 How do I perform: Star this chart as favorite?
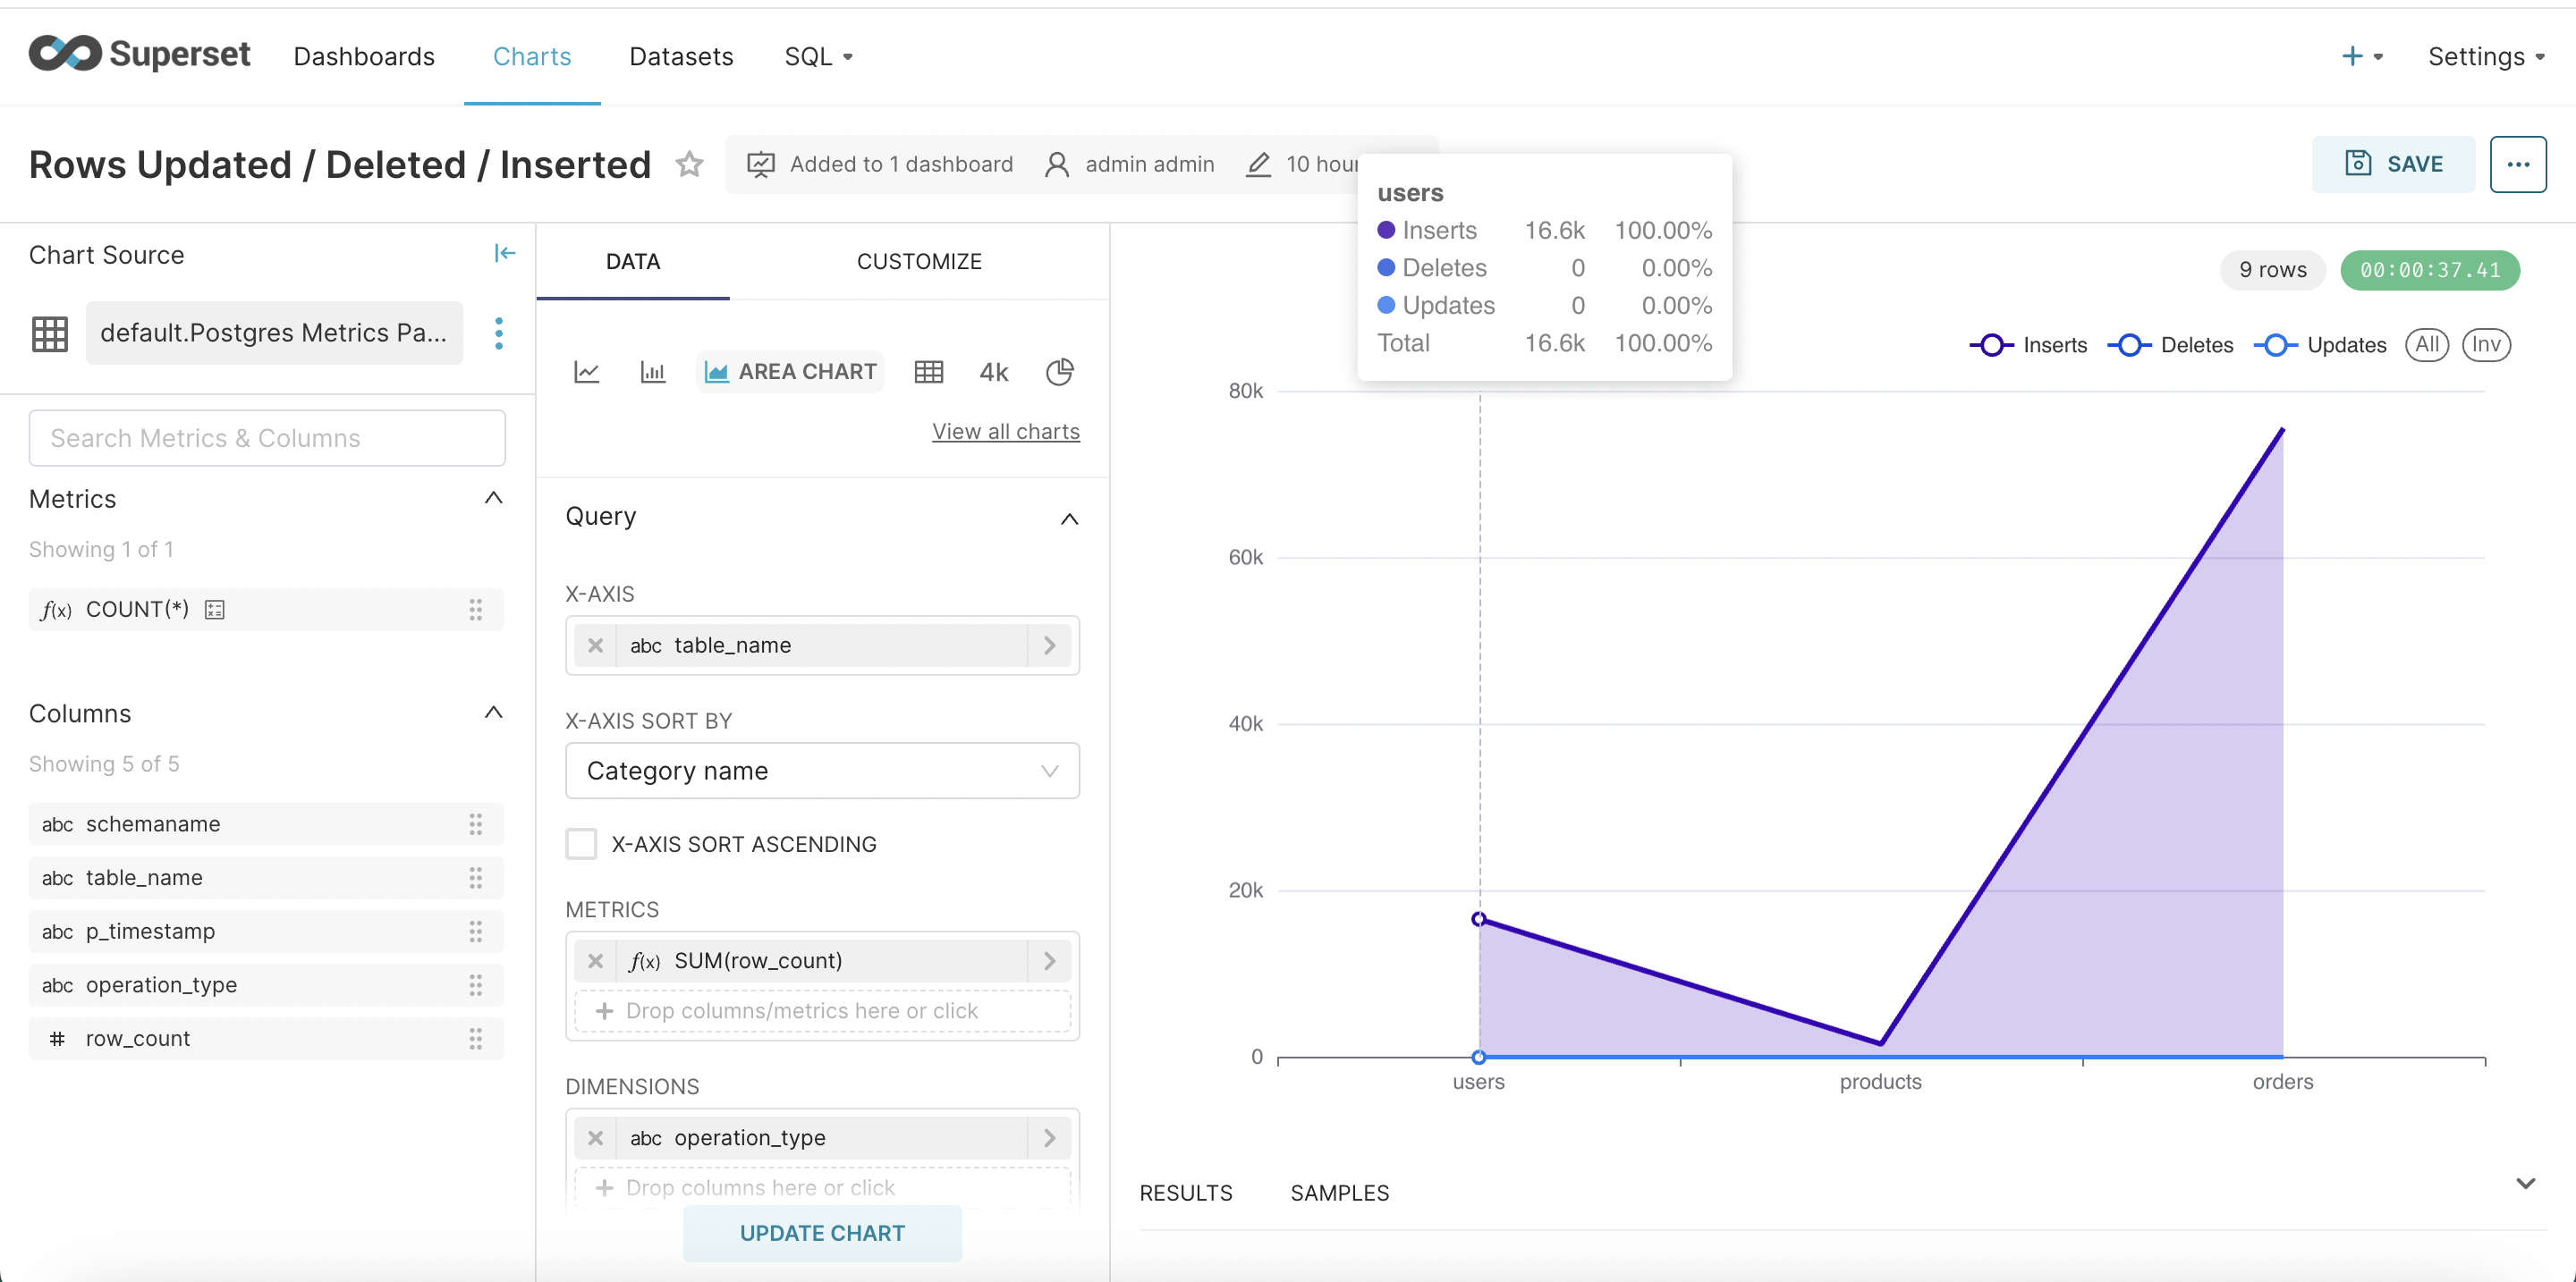coord(689,164)
